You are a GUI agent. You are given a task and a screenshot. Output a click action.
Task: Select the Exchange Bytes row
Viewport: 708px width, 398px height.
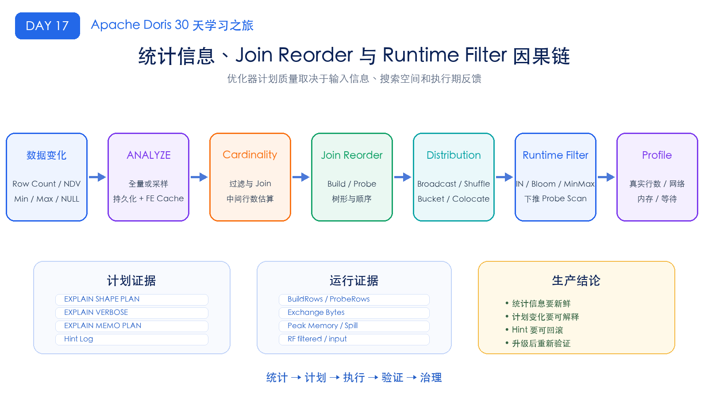click(354, 313)
